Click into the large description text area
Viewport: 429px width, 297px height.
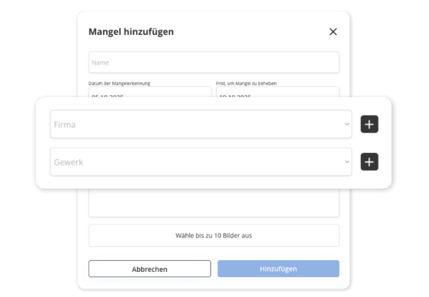click(x=213, y=203)
